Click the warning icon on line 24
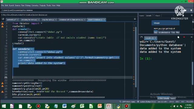194x109 pixels. click(2, 86)
